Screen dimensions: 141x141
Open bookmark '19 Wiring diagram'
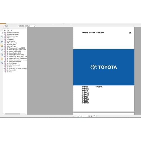click(x=12, y=63)
